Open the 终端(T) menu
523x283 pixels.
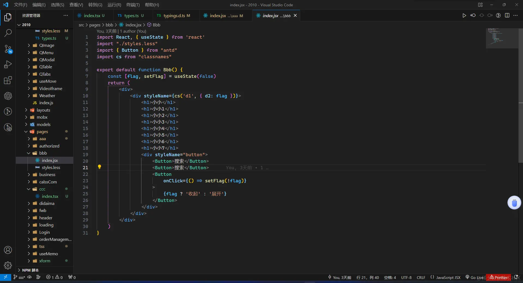(133, 5)
